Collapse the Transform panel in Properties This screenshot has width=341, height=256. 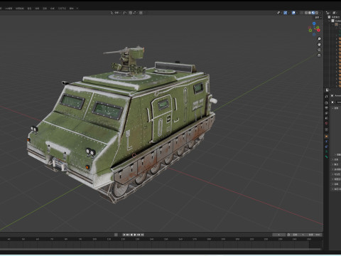pyautogui.click(x=332, y=108)
